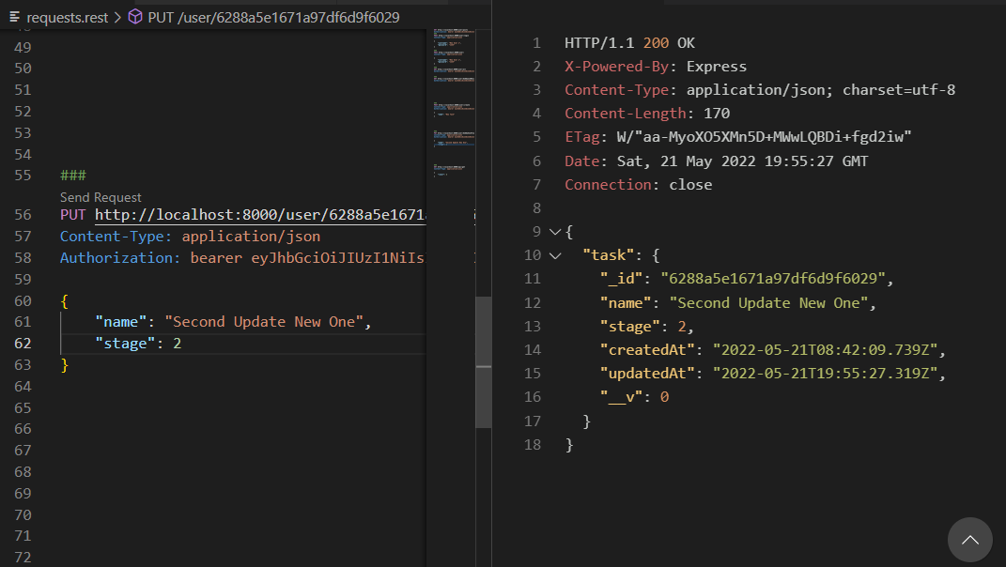This screenshot has width=1006, height=567.
Task: Click the Express header value
Action: point(717,67)
